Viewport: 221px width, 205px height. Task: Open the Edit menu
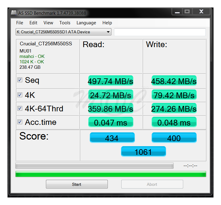(33, 23)
